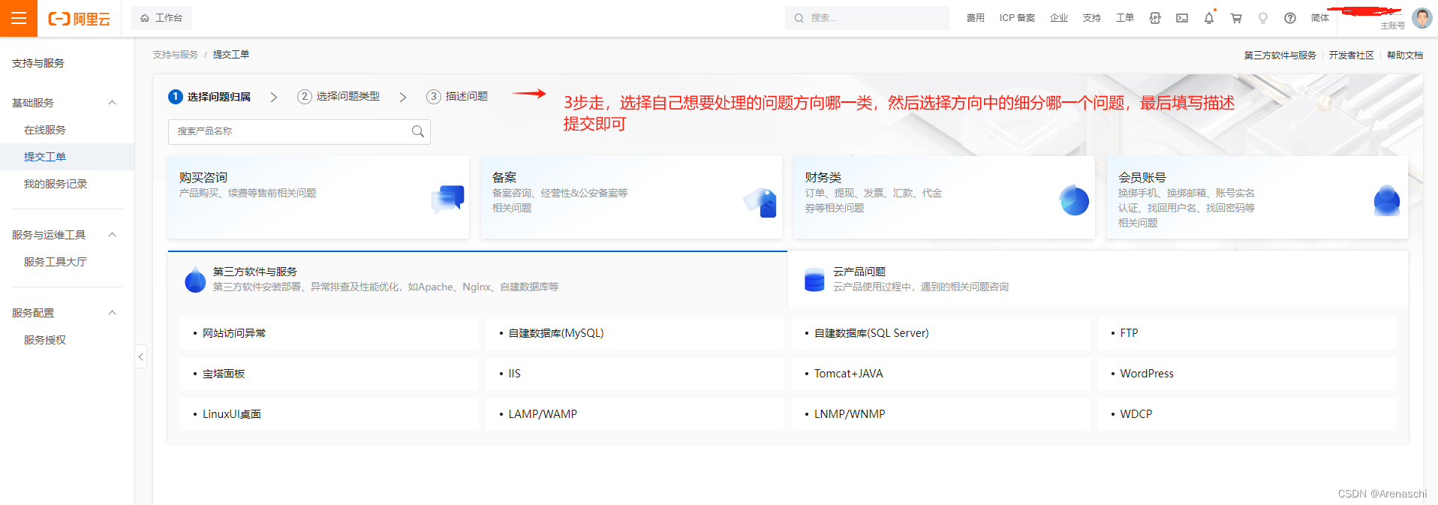1438x505 pixels.
Task: Select the FTP issue item
Action: point(1247,333)
